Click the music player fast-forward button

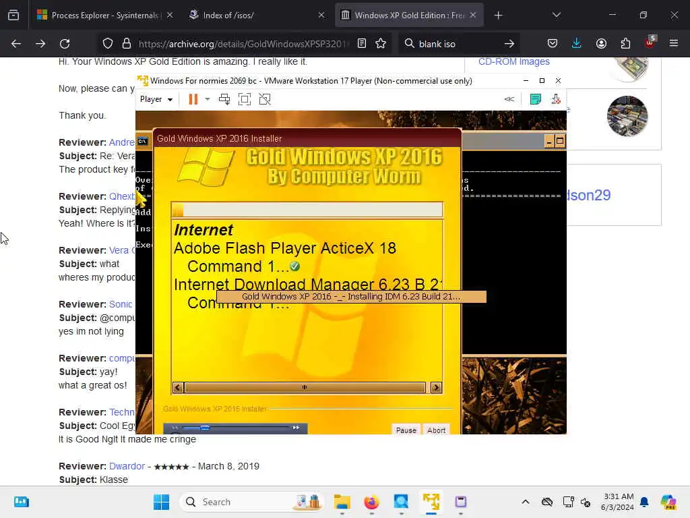click(296, 427)
